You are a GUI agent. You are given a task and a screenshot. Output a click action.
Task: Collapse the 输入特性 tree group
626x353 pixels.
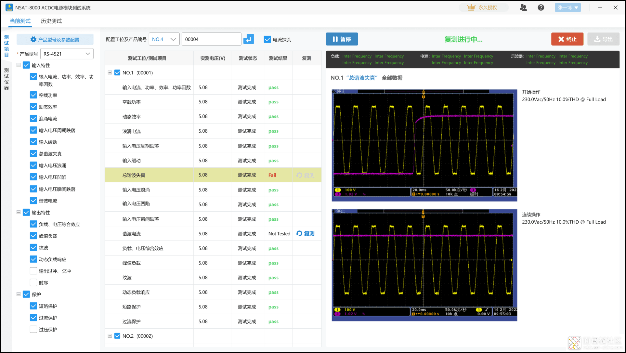point(19,65)
